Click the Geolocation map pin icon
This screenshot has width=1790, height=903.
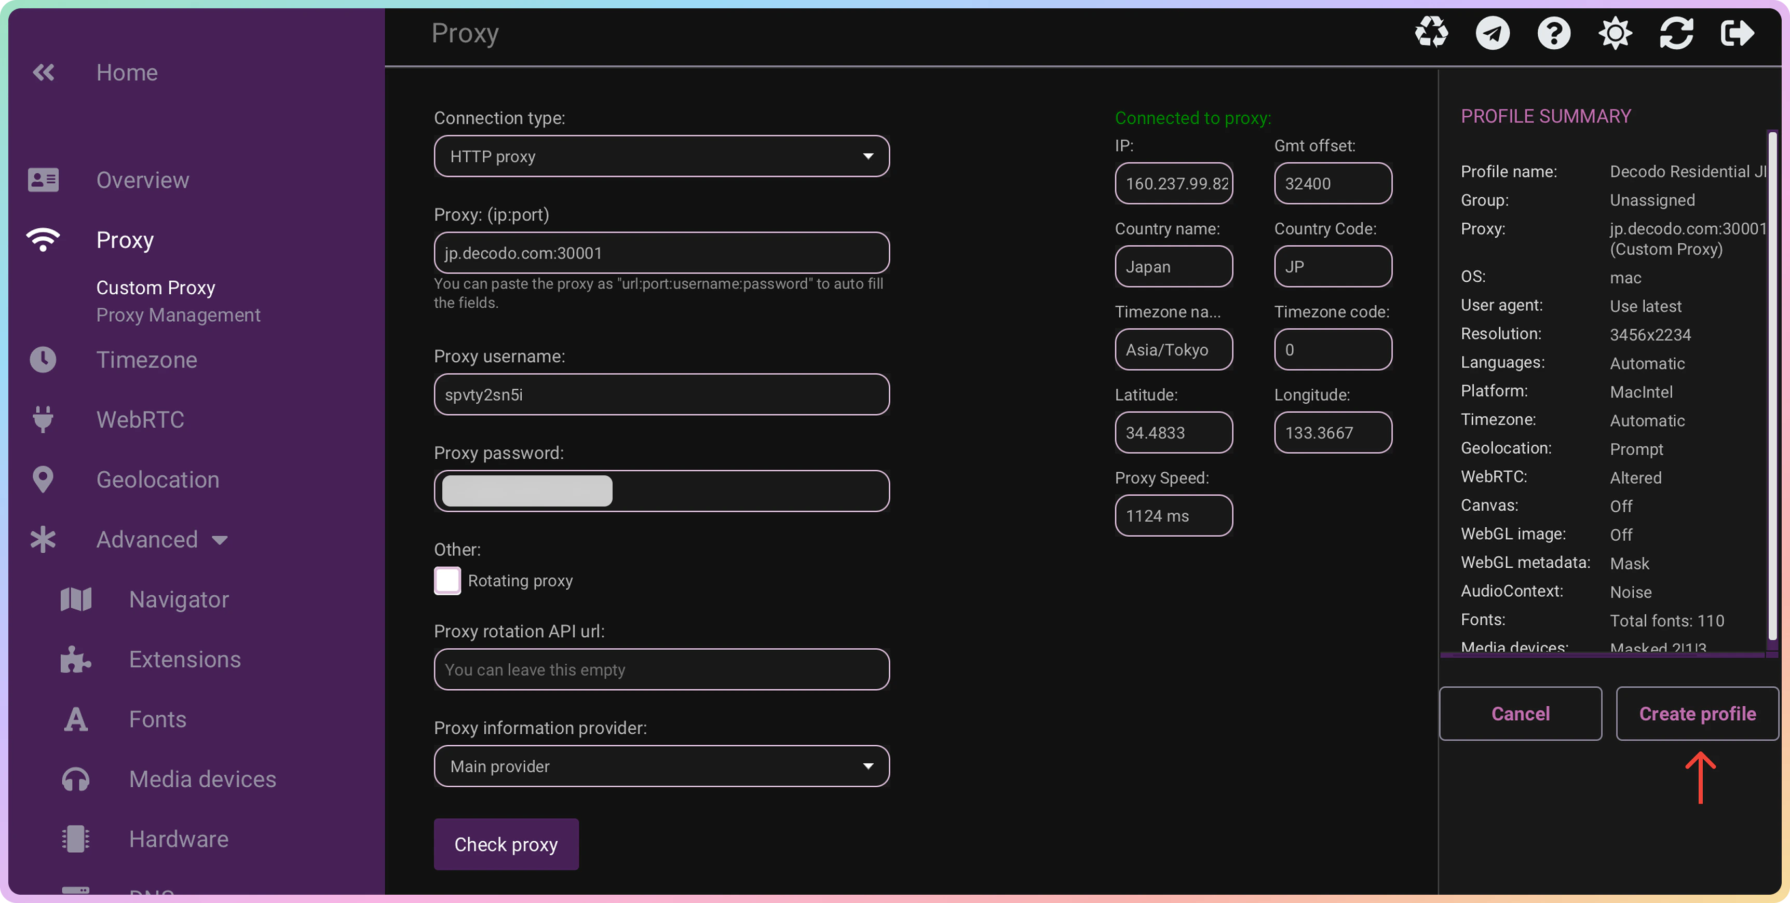(43, 480)
